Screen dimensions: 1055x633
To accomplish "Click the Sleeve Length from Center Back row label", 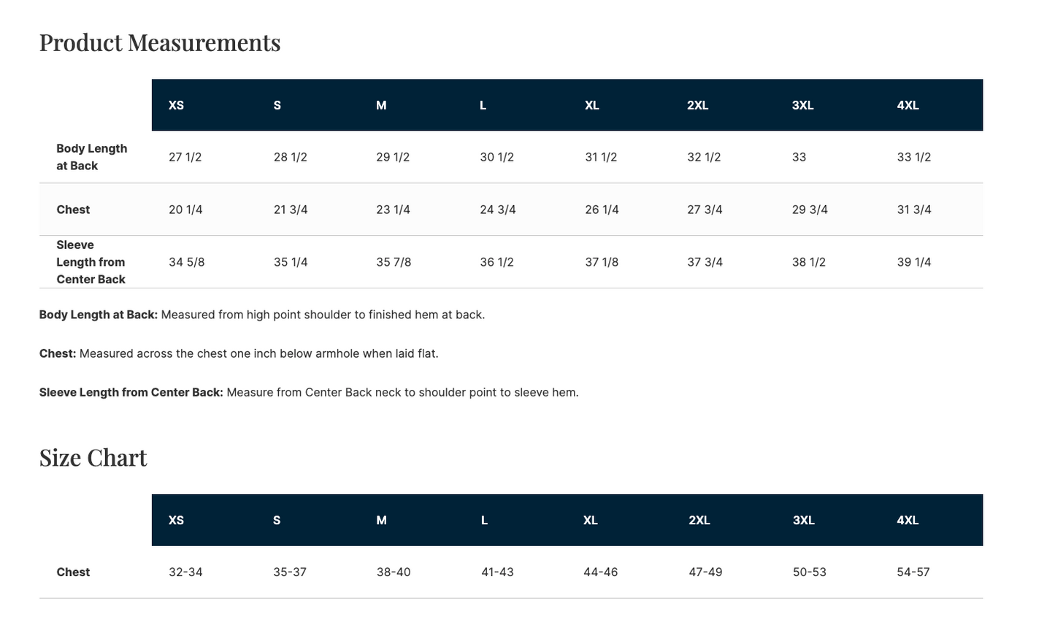I will [91, 262].
